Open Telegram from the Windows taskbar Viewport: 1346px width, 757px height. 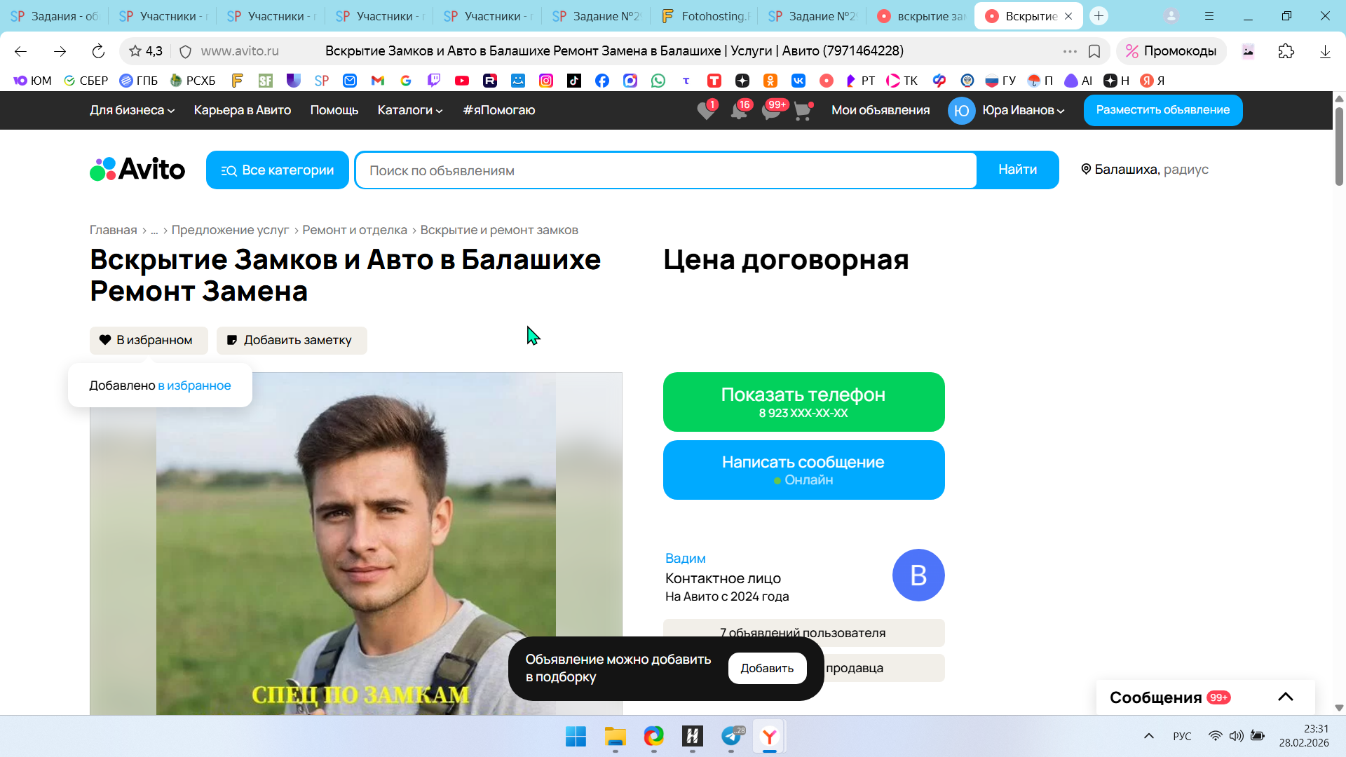point(731,736)
